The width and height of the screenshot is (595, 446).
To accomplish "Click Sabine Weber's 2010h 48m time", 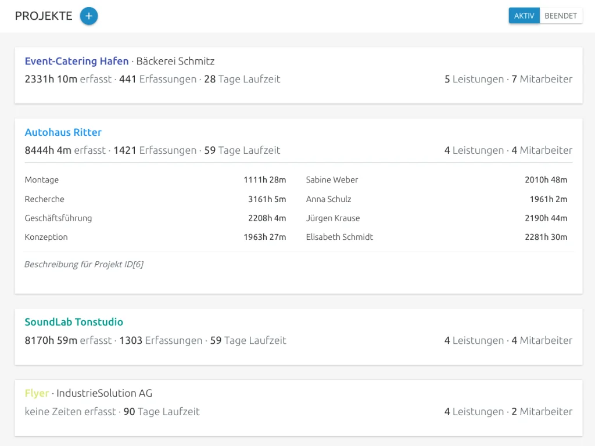I will pos(546,180).
